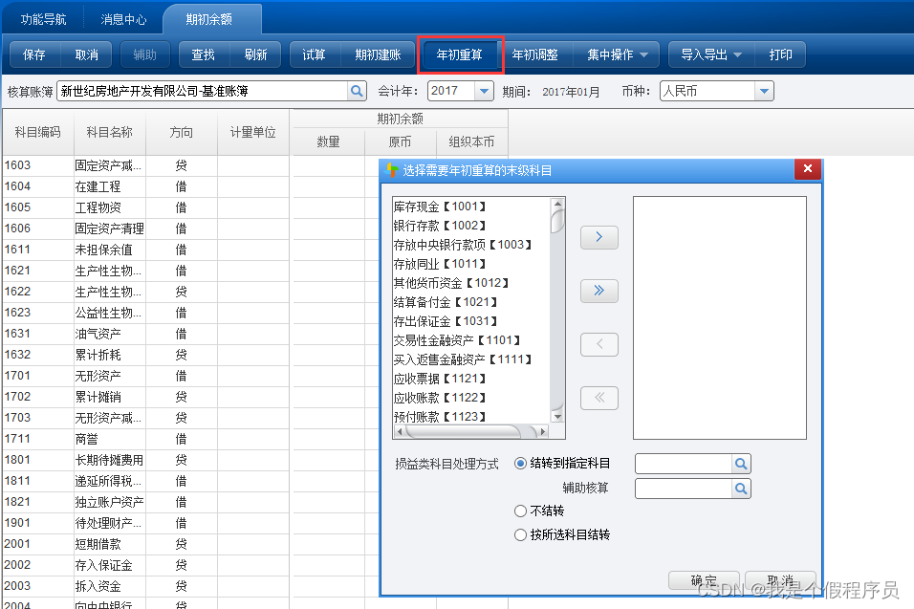Select 应收账款【1122】 in the list

click(440, 398)
